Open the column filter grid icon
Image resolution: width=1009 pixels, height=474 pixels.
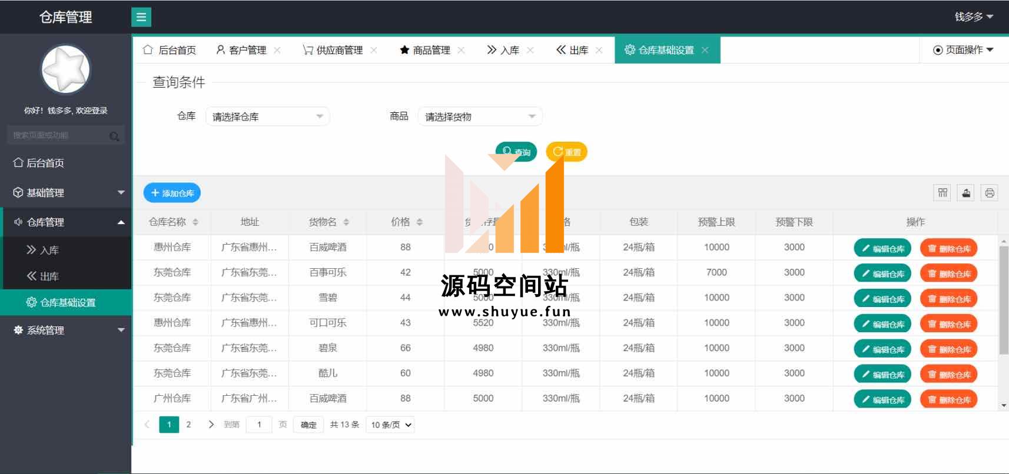[x=943, y=193]
